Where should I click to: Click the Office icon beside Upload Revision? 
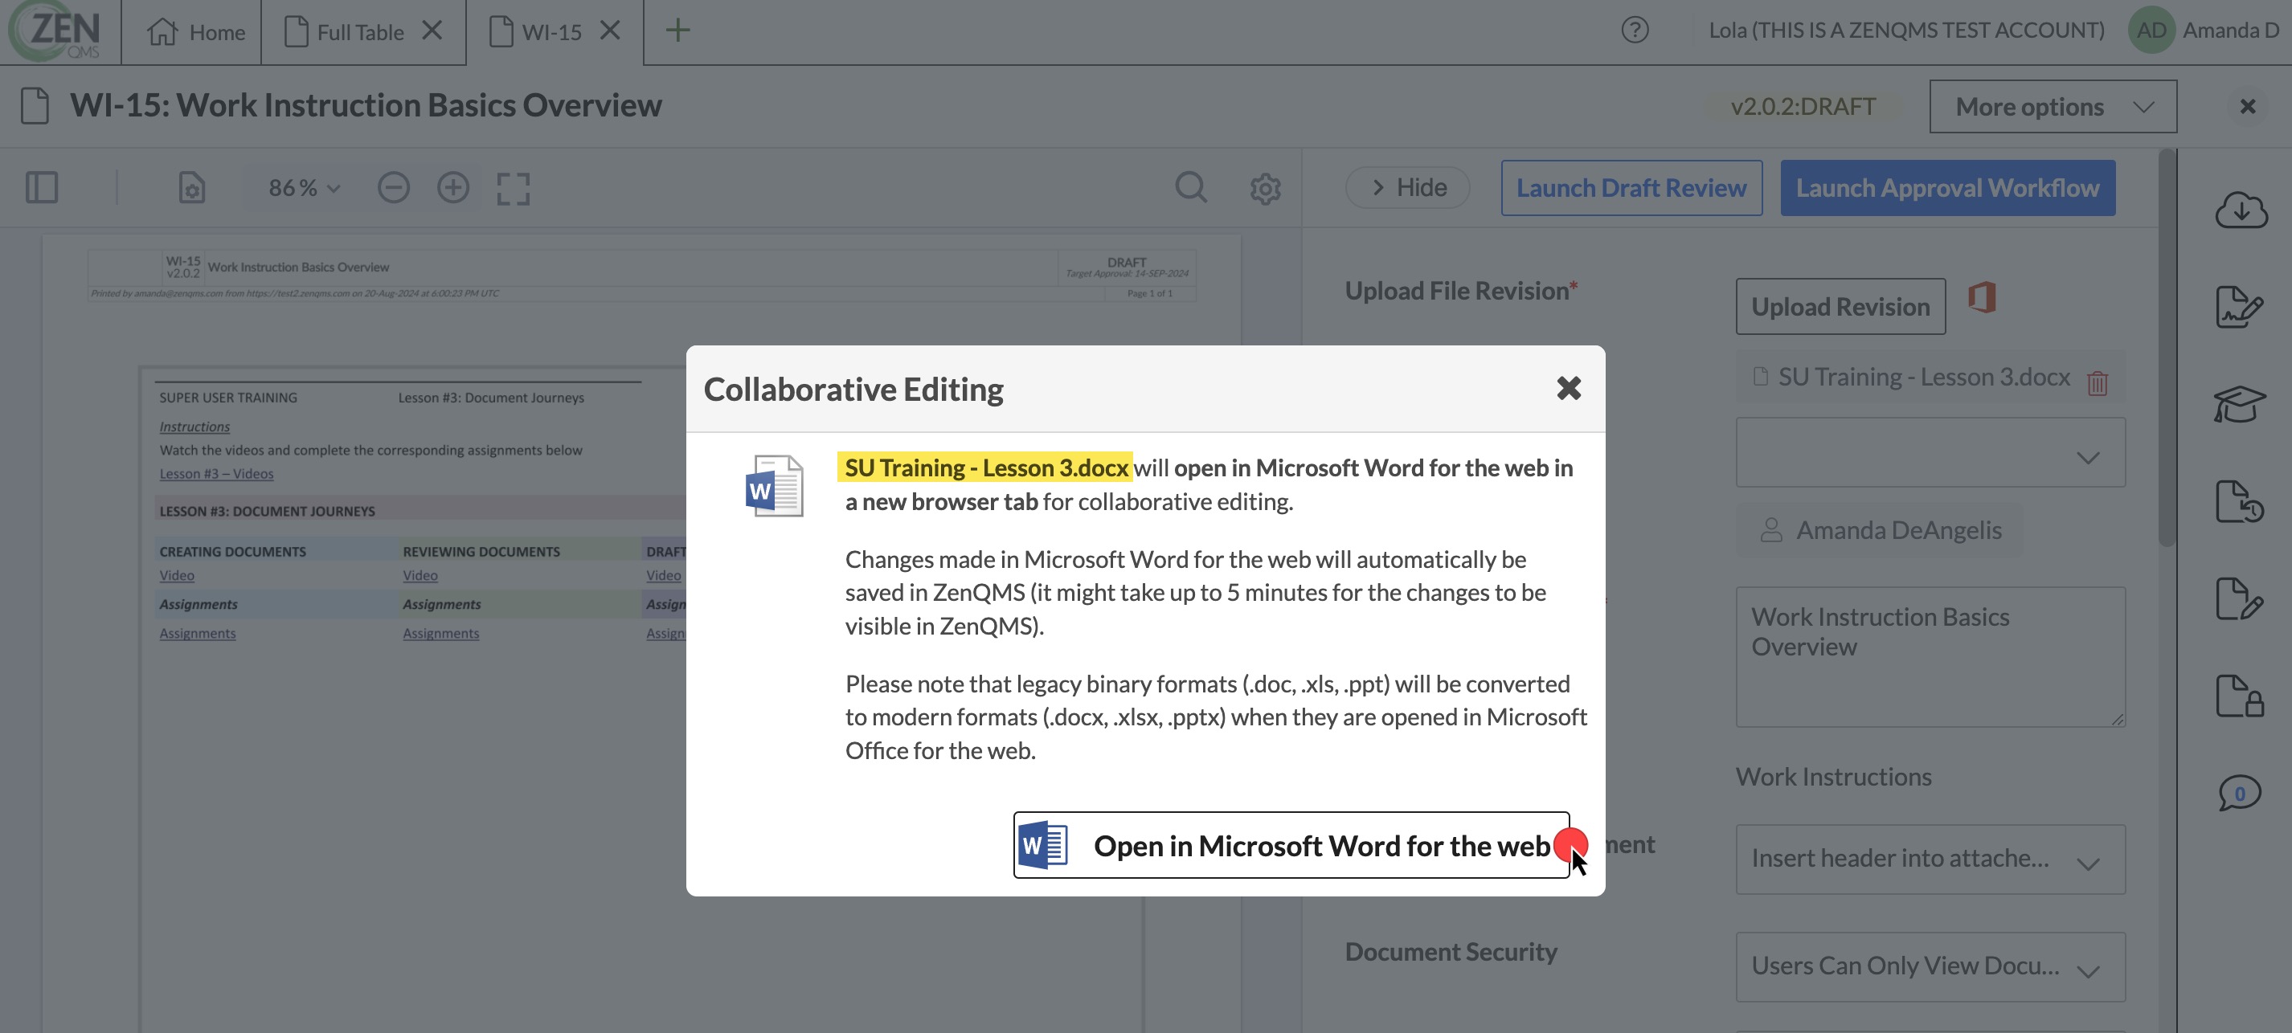[x=1983, y=297]
